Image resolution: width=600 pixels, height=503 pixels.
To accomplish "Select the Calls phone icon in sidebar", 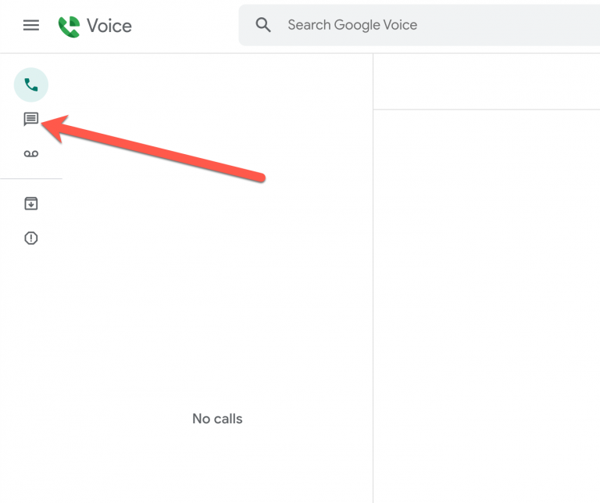I will pos(31,85).
